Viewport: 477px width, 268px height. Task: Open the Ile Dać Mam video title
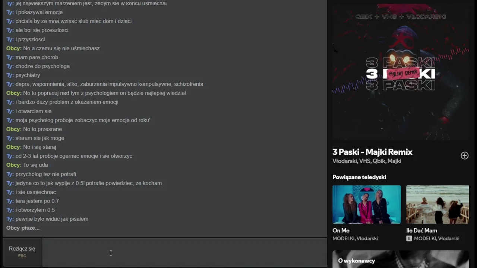tap(421, 230)
